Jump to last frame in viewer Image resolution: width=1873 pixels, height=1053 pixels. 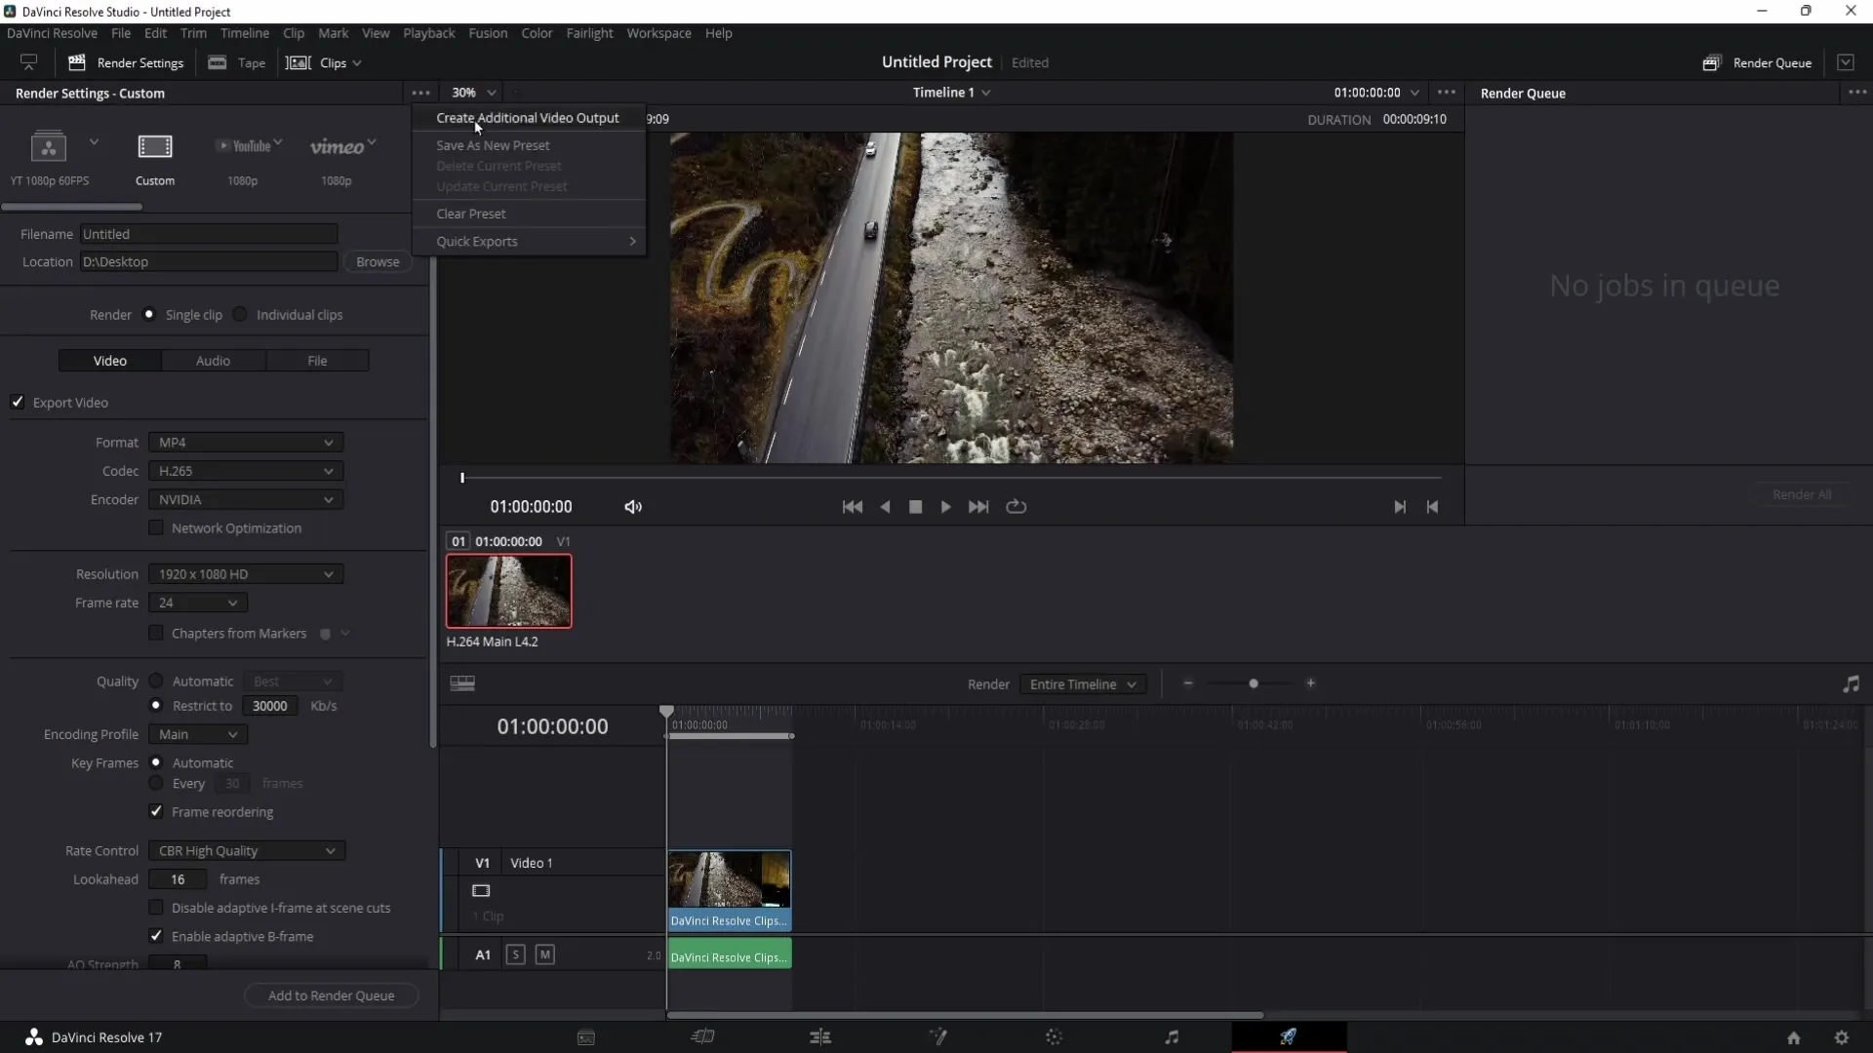click(x=978, y=507)
